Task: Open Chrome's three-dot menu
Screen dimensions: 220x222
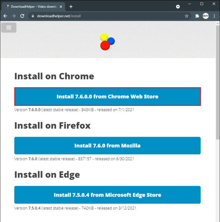Action: click(x=214, y=16)
